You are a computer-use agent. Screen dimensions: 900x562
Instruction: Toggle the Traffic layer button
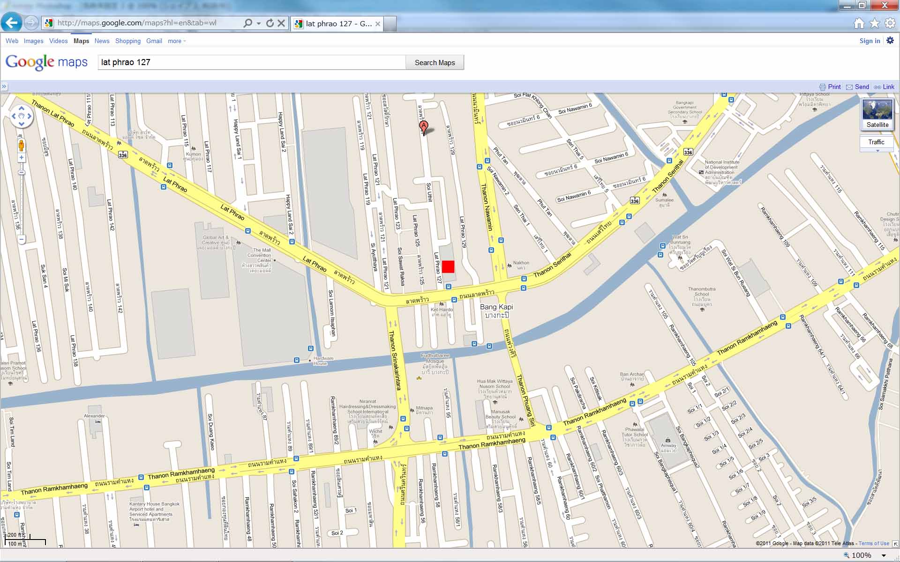coord(876,142)
